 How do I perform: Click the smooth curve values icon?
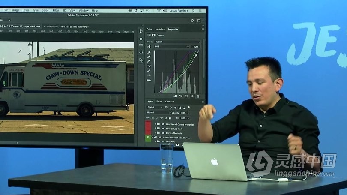(x=149, y=75)
